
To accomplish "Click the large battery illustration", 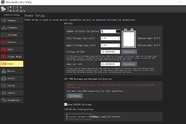I will 129,38.
